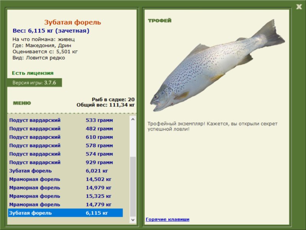Viewport: 306px width, 230px height.
Task: Click the Рыб в садке: 20 text
Action: [113, 99]
